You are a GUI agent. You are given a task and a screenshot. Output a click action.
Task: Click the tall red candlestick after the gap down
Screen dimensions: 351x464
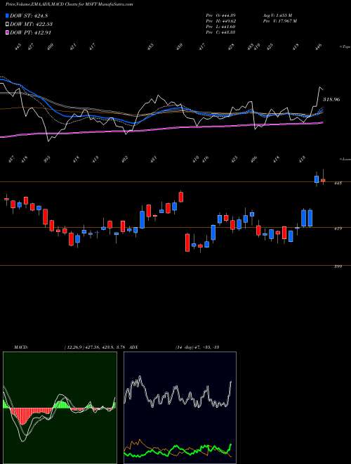[187, 243]
